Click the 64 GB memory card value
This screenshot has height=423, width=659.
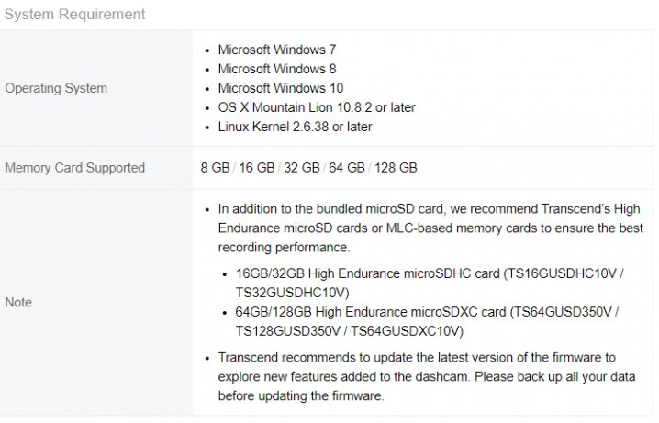347,168
